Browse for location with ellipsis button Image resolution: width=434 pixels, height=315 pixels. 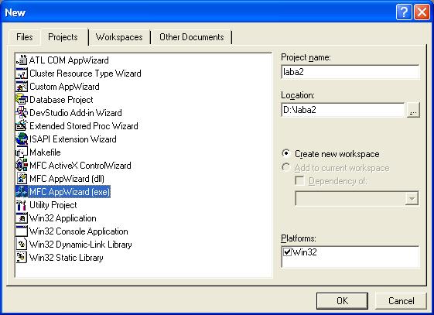point(413,110)
